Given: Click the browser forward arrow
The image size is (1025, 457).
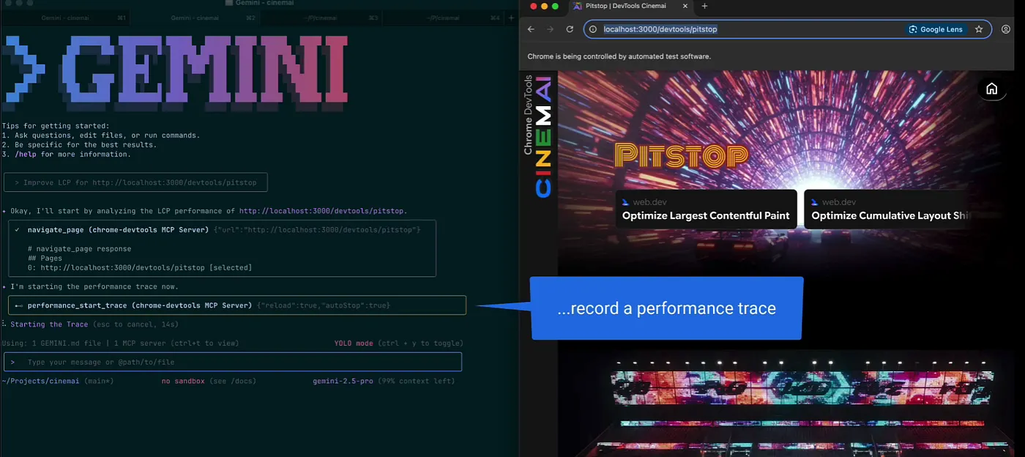Looking at the screenshot, I should (x=551, y=29).
